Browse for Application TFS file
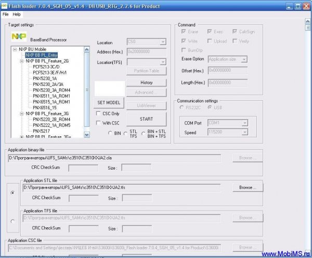Image resolution: width=312 pixels, height=258 pixels. tap(248, 218)
